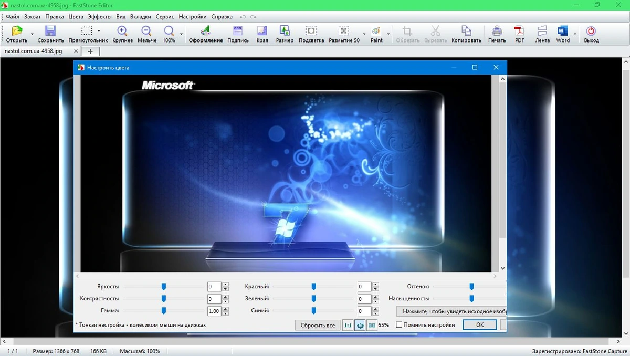The height and width of the screenshot is (356, 630).
Task: Open the Цвета menu
Action: click(76, 17)
